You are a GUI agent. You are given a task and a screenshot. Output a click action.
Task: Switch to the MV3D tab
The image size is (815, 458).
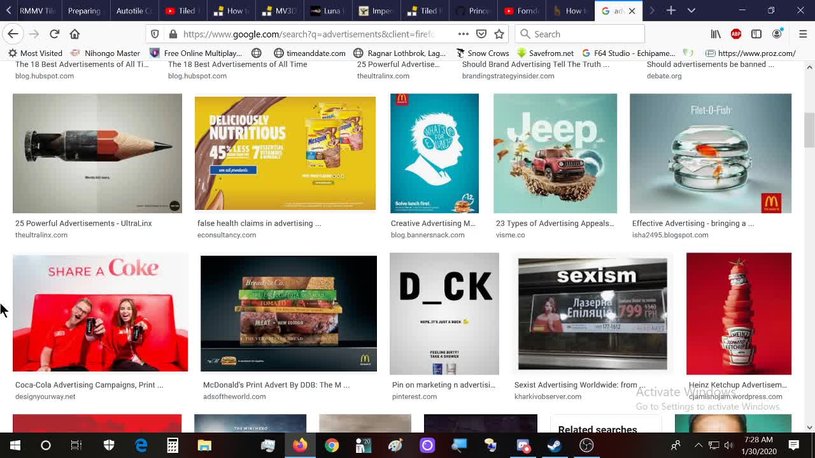pos(281,11)
